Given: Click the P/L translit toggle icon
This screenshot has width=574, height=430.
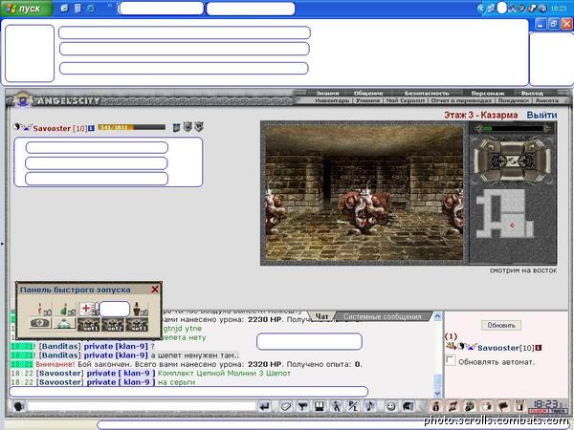Looking at the screenshot, I should 353,406.
